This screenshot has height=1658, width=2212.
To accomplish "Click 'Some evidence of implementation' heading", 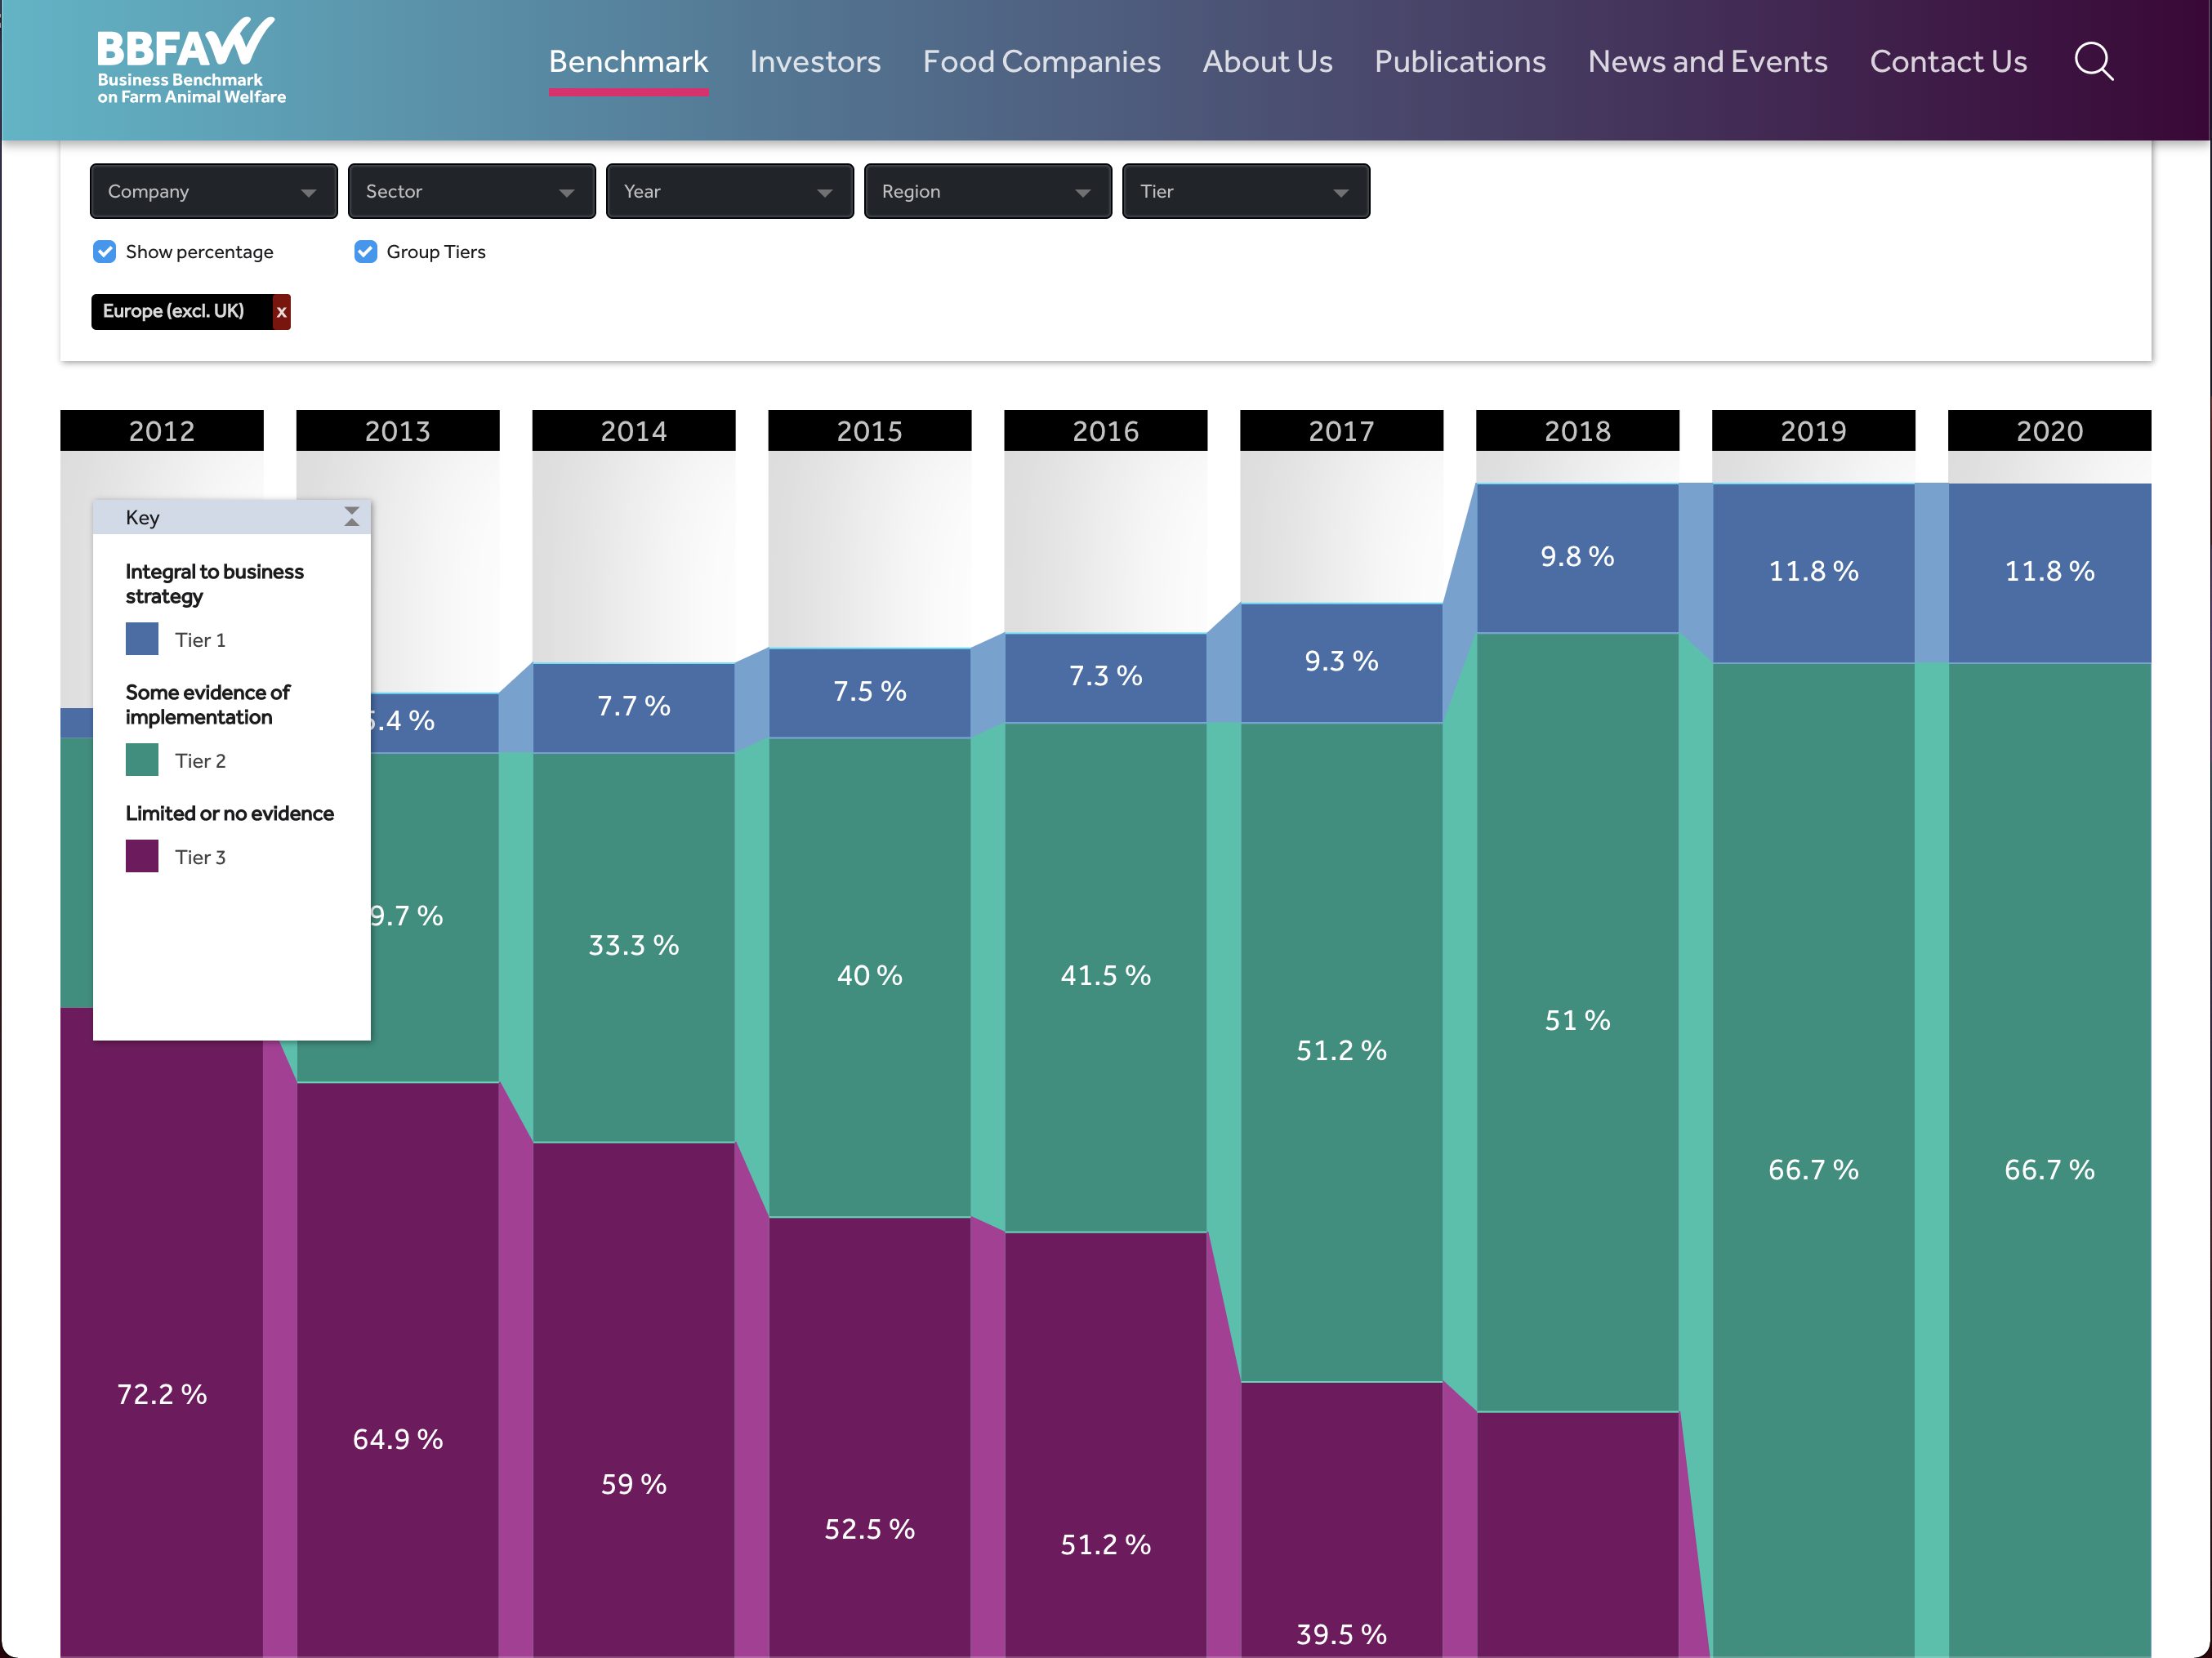I will pos(208,705).
